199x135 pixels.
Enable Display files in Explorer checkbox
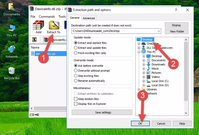coord(76,104)
